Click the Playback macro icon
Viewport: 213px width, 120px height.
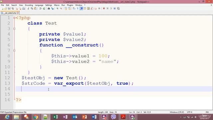pos(111,9)
